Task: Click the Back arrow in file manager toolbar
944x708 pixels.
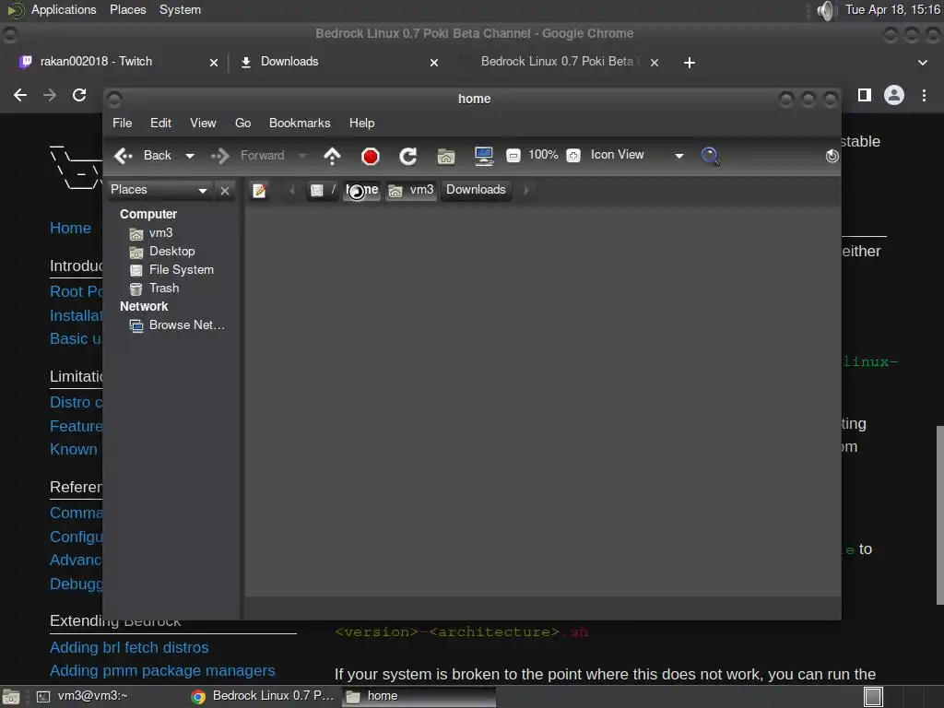Action: 143,156
